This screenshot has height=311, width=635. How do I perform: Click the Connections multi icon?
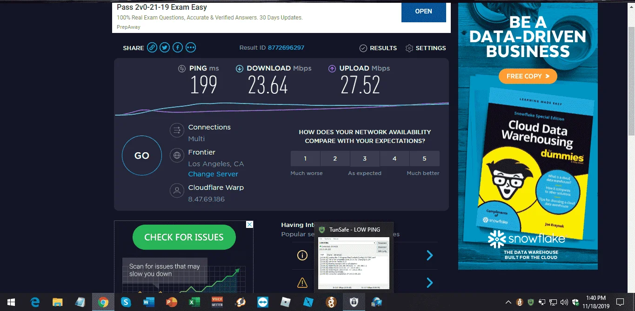(x=177, y=130)
